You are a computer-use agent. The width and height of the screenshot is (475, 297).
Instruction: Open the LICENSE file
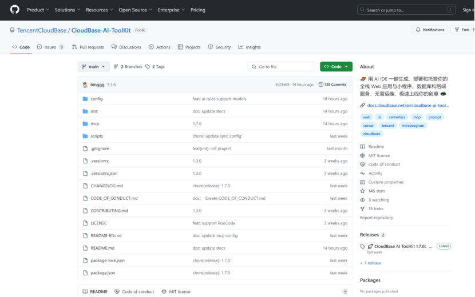coord(98,223)
